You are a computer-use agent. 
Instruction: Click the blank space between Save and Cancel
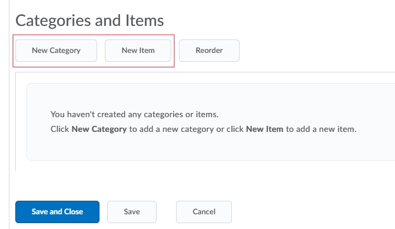[166, 211]
